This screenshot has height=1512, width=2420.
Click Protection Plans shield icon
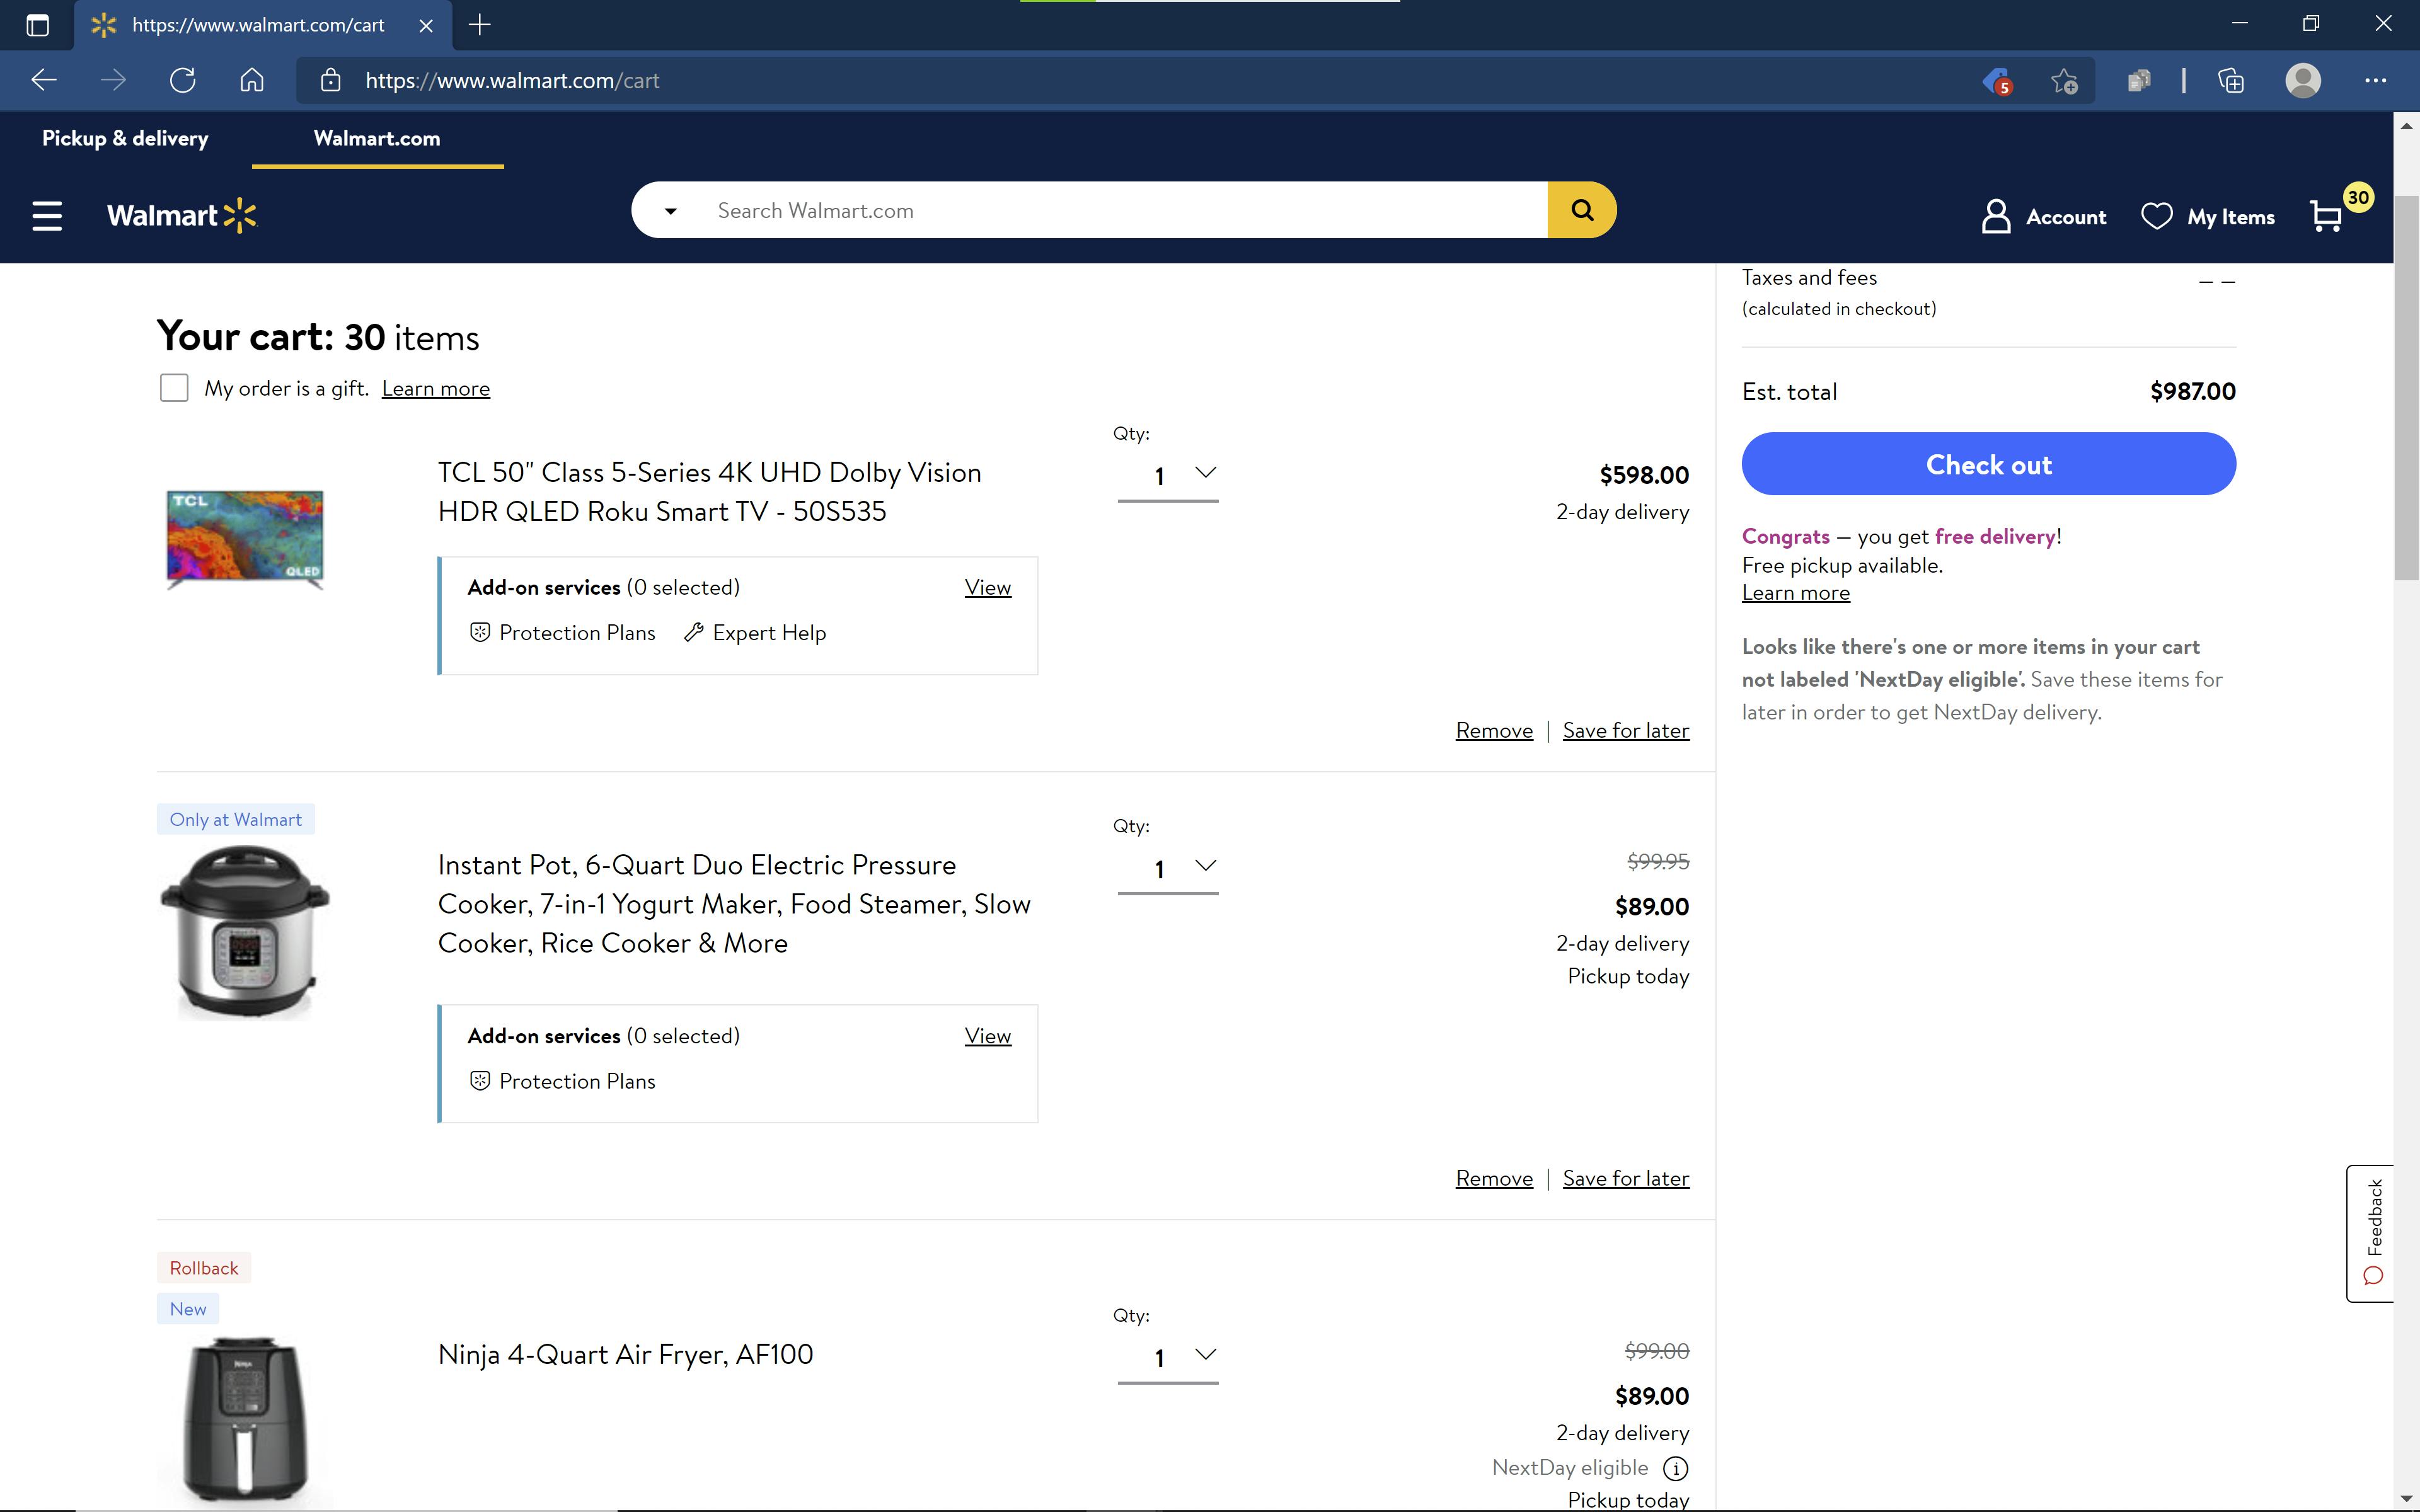click(479, 632)
